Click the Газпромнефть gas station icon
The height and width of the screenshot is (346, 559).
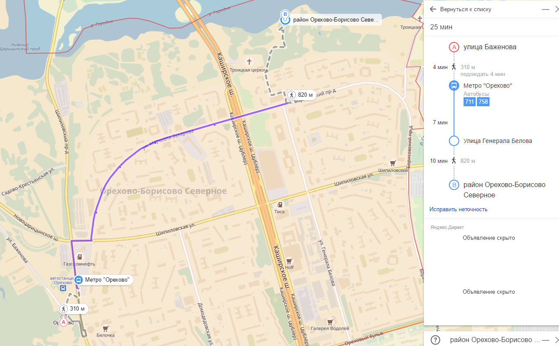coord(79,257)
